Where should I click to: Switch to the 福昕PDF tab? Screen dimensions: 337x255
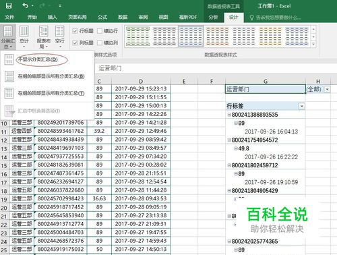[x=188, y=17]
